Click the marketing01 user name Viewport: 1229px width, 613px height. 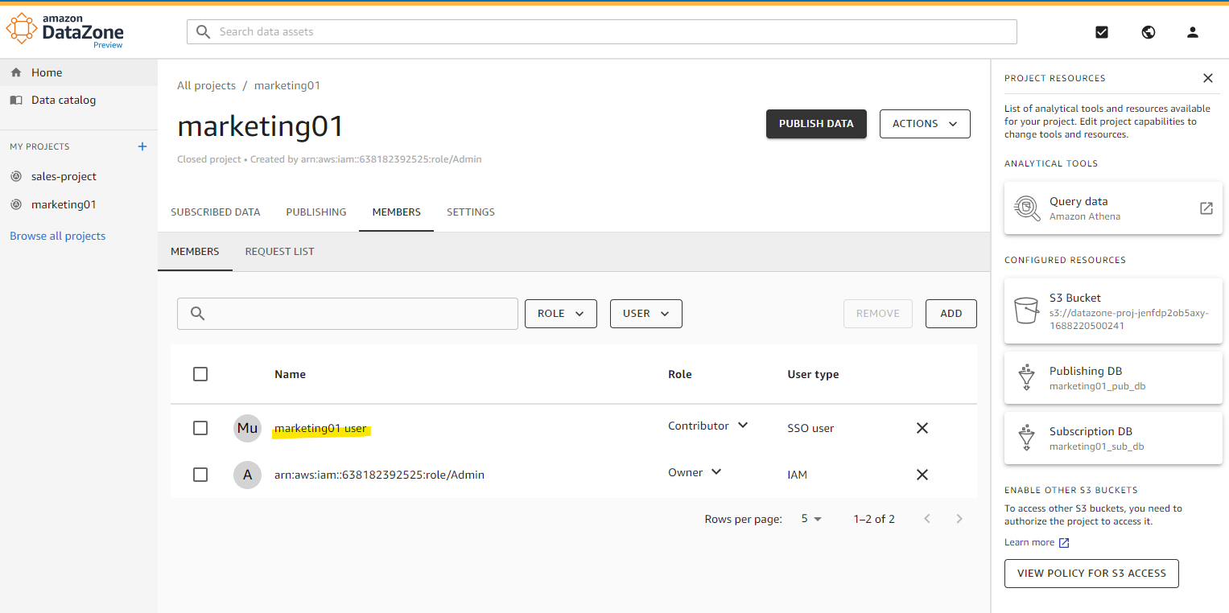pos(320,429)
